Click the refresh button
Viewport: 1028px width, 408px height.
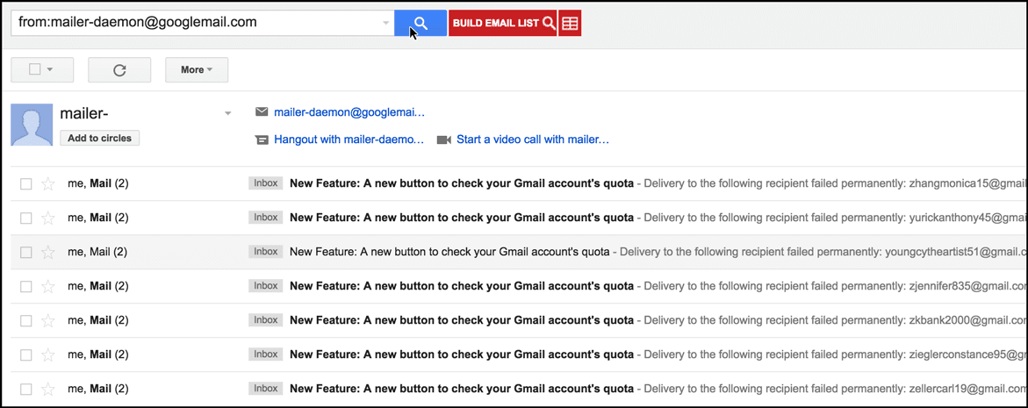pyautogui.click(x=119, y=70)
